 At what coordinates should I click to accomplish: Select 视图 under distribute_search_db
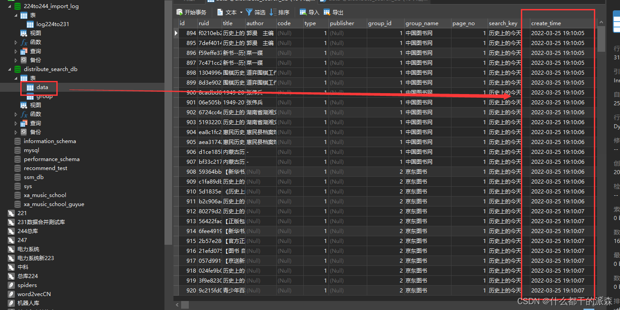coord(36,105)
